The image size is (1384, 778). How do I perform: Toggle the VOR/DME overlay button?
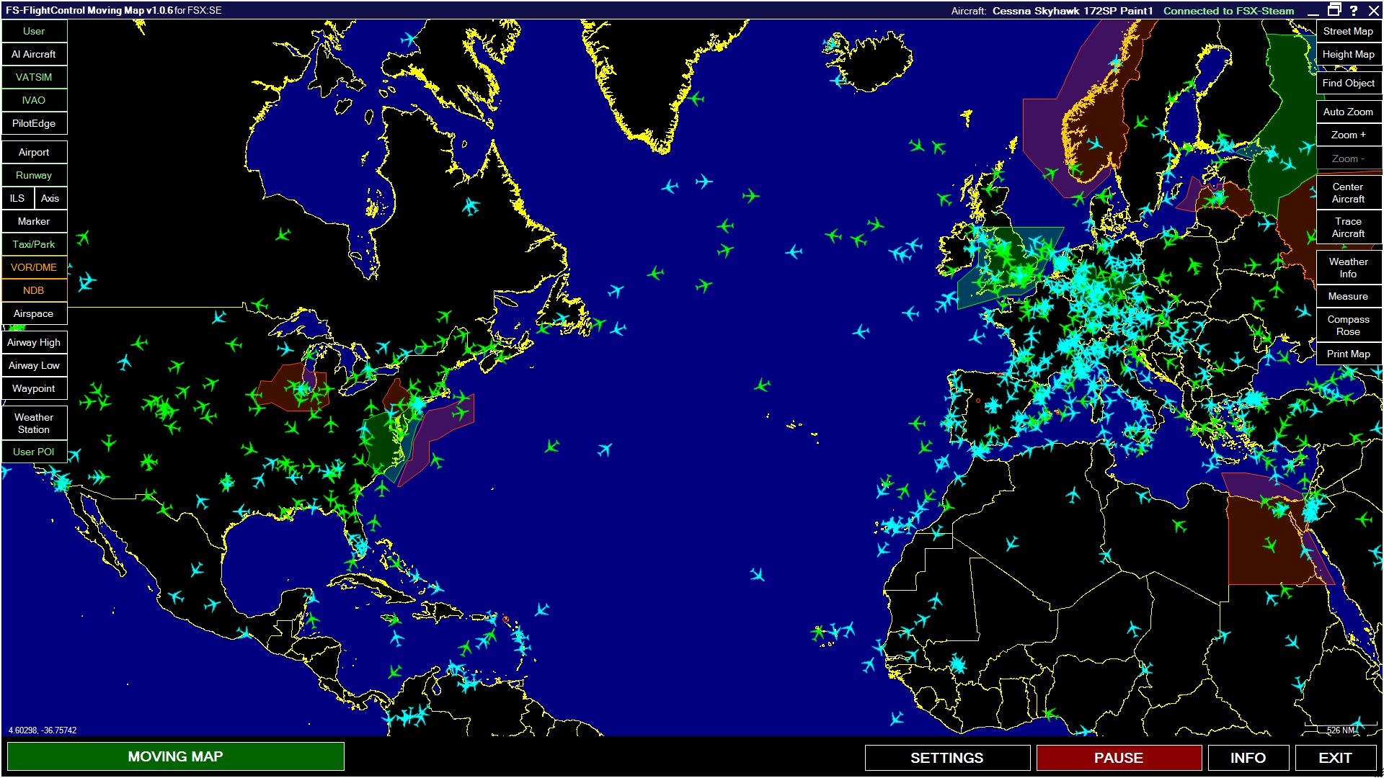coord(34,268)
